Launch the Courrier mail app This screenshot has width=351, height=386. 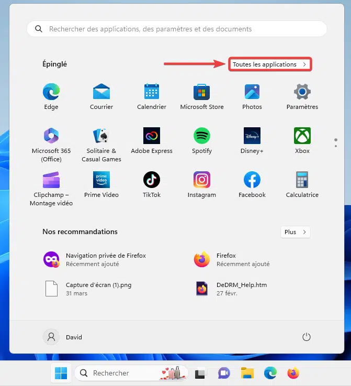pos(101,96)
